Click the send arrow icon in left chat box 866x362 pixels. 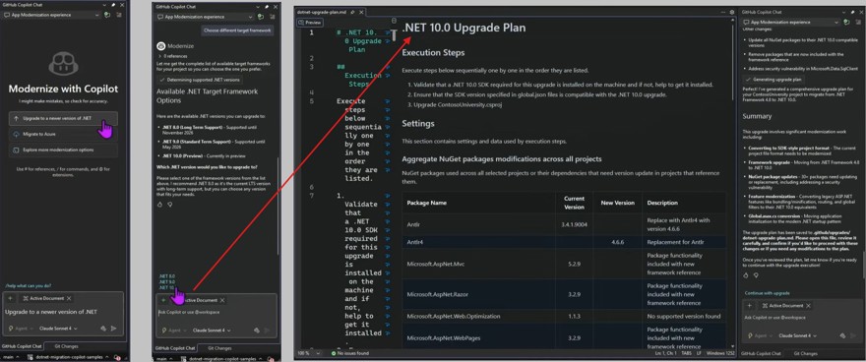coord(114,329)
